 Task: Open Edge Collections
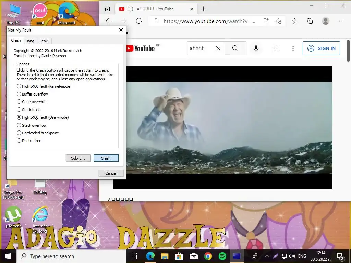(x=310, y=21)
